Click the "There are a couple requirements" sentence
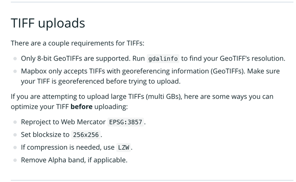 (x=77, y=43)
